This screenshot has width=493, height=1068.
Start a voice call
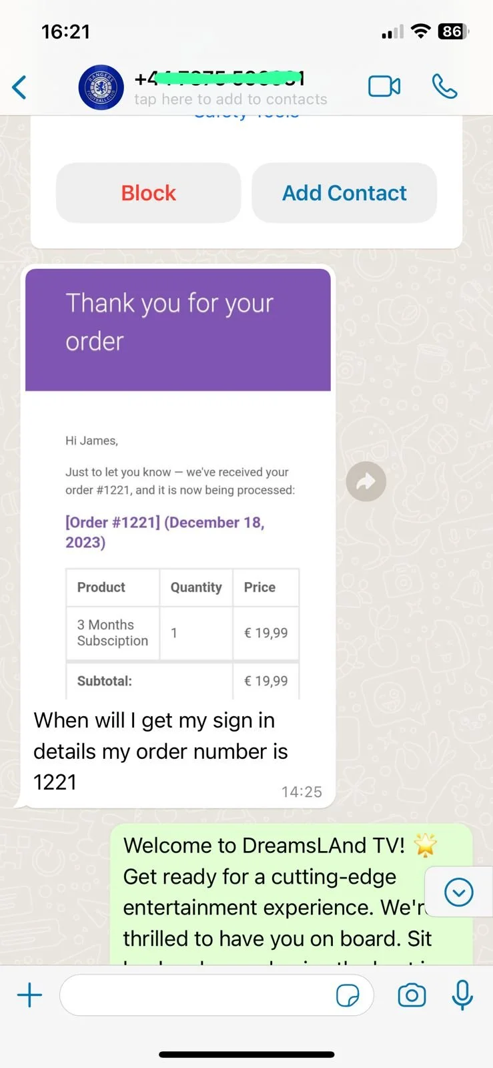click(444, 87)
